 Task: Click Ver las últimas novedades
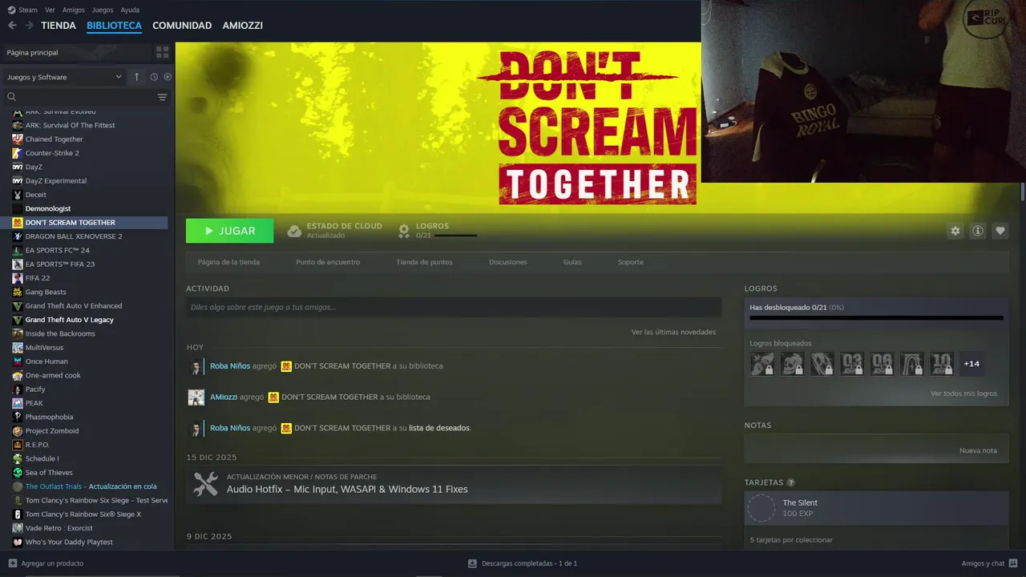673,332
